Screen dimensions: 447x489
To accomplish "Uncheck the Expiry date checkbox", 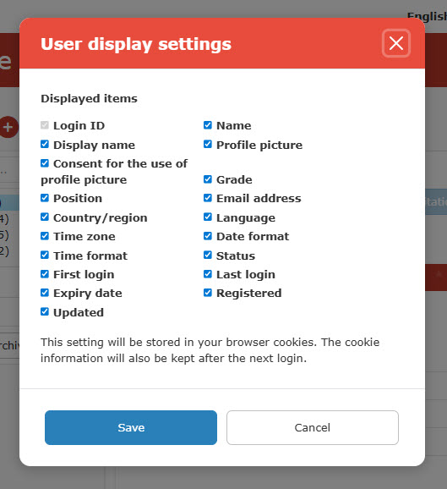I will [45, 293].
